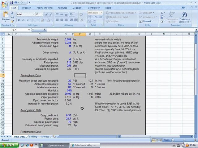Select Dyno omrekenen taskbar button
Screen dimensions: 198x148
pos(54,145)
